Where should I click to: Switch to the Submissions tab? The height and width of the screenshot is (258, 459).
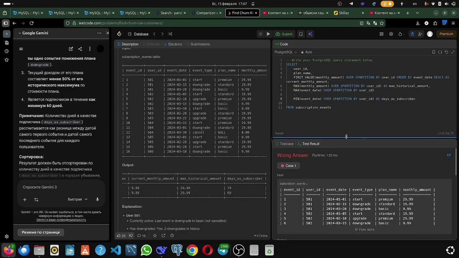[198, 44]
